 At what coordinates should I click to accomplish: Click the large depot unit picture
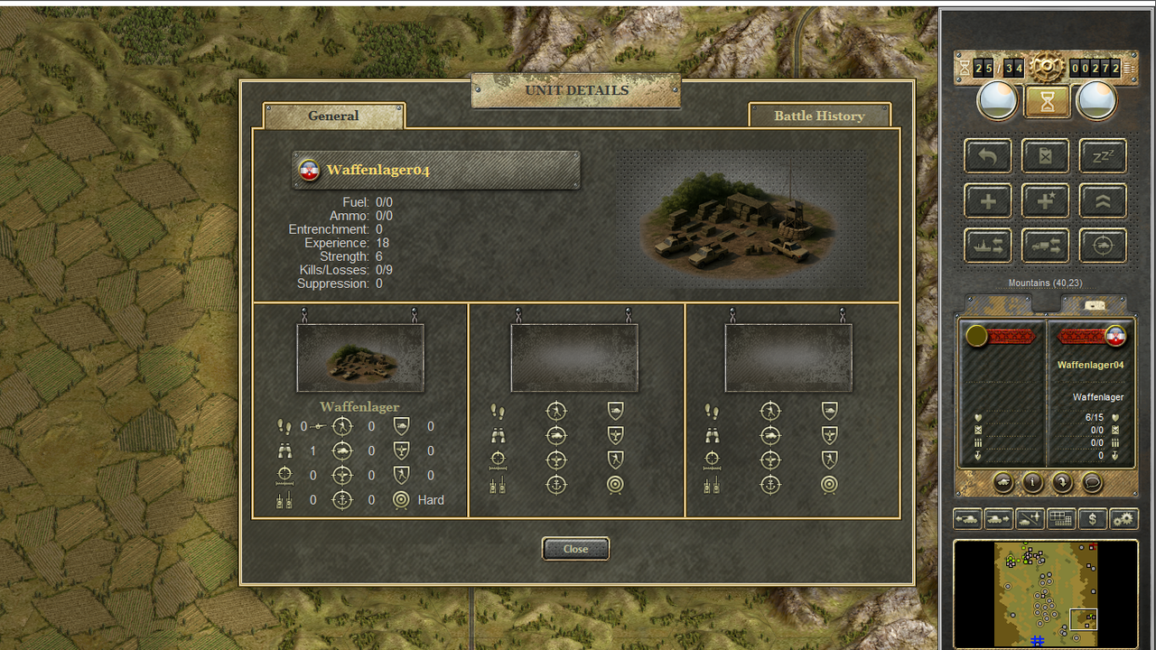[x=741, y=219]
